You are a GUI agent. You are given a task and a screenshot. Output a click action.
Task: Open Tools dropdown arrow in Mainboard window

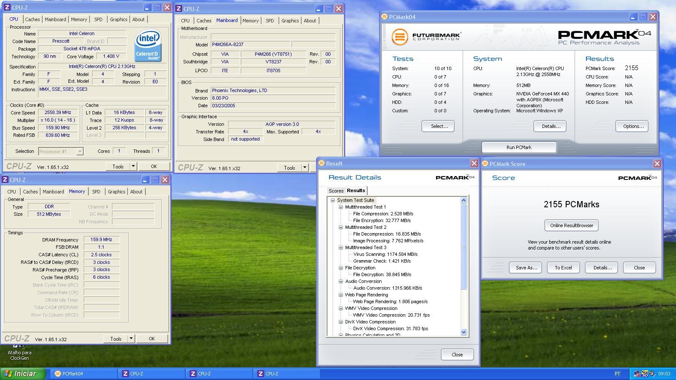(305, 168)
